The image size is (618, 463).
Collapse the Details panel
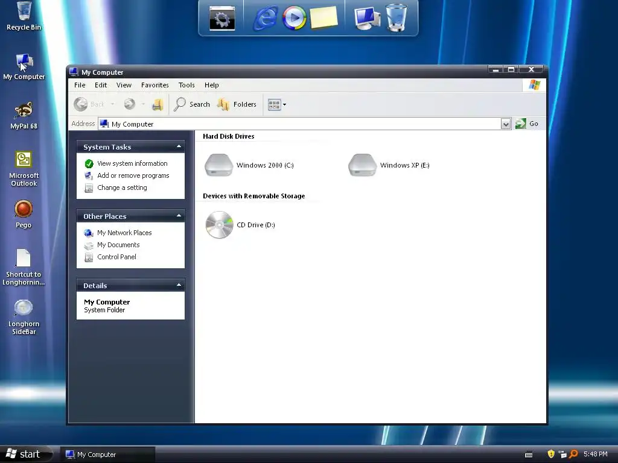[x=179, y=285]
